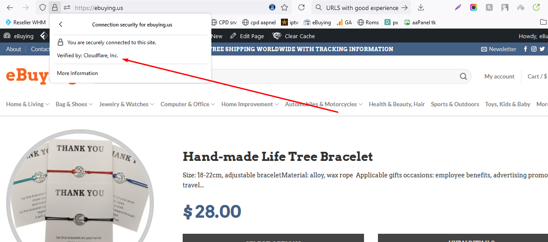The width and height of the screenshot is (548, 242).
Task: Click More Information in the security panel
Action: [x=77, y=73]
